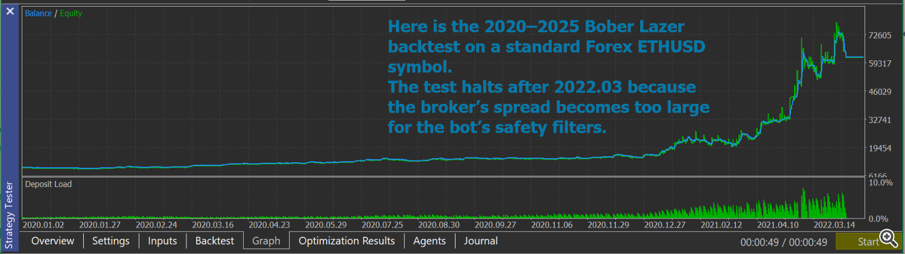Open the Journal tab
Image resolution: width=905 pixels, height=254 pixels.
pos(481,241)
